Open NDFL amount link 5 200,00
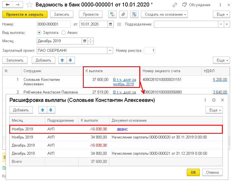The image size is (232, 181). (x=220, y=80)
